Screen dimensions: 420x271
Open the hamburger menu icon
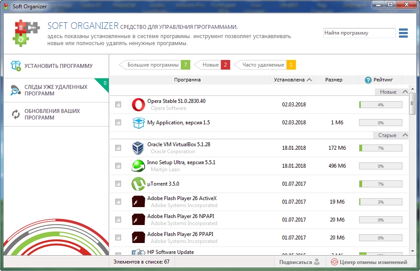click(403, 33)
